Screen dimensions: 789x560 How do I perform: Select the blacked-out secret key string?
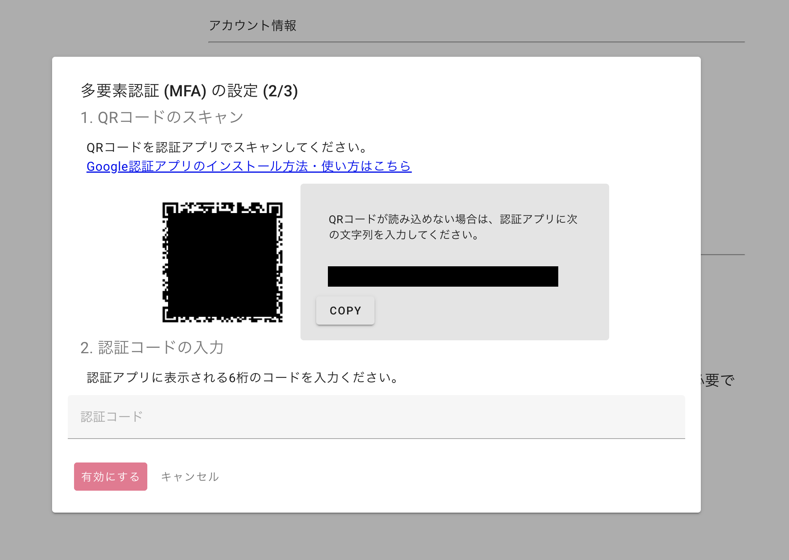pyautogui.click(x=443, y=276)
